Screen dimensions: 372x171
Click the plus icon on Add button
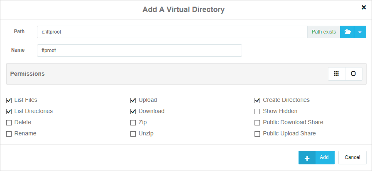[307, 158]
